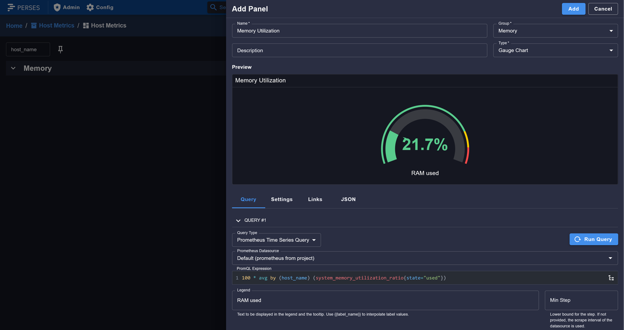Click the Host Metrics project archive icon
Screen dimensions: 624x330
34,25
